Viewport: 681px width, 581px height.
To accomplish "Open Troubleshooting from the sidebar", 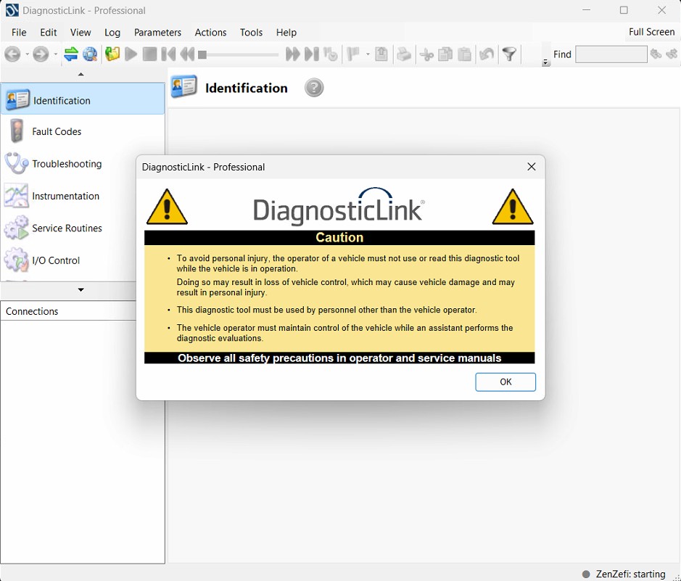I will point(67,164).
